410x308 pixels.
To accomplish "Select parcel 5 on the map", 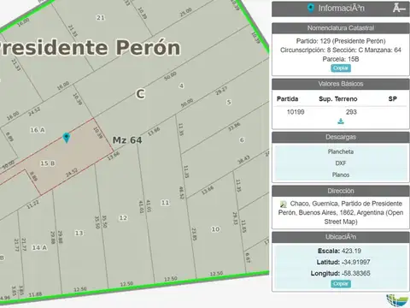I will point(229,102).
